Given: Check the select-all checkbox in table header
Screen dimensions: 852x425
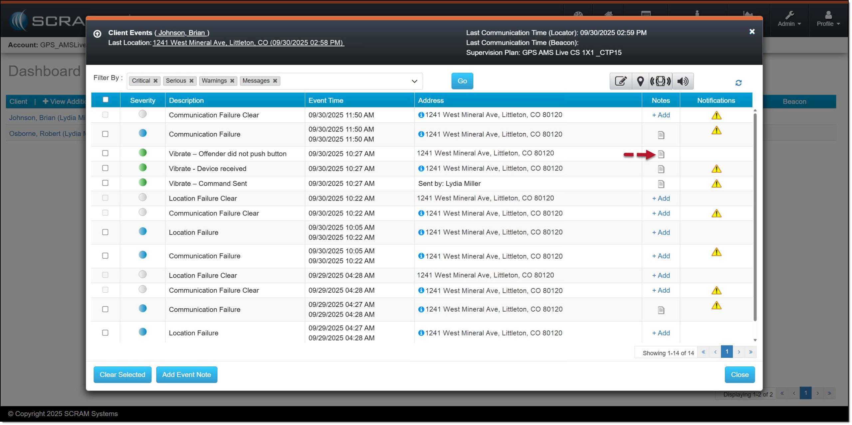Looking at the screenshot, I should (x=106, y=100).
